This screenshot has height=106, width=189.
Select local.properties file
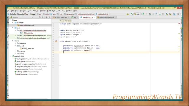point(27,74)
